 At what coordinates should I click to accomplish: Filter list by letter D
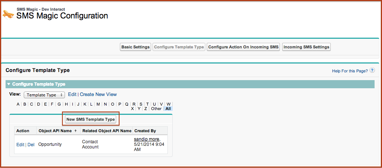pyautogui.click(x=39, y=104)
